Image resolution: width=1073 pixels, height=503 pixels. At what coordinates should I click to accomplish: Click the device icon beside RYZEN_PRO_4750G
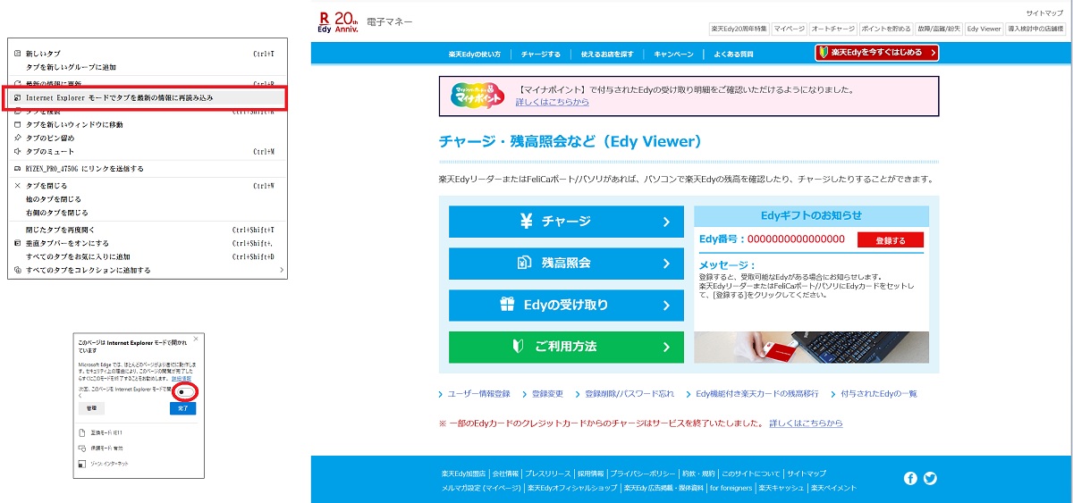tap(17, 168)
